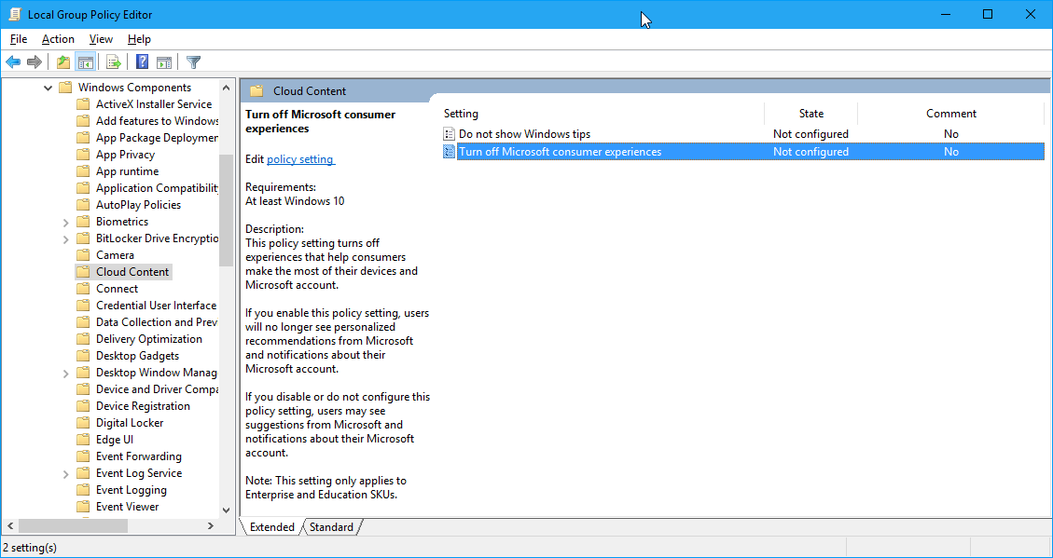This screenshot has height=558, width=1053.
Task: Select the Application Compatibility tree item
Action: tap(157, 188)
